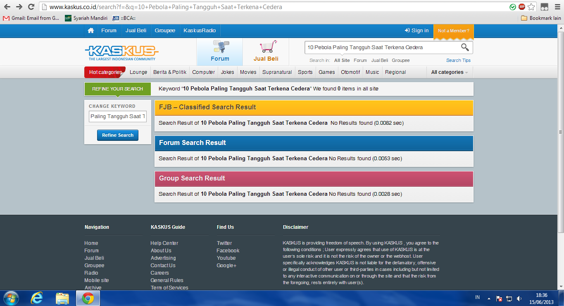Viewport: 564px width, 306px height.
Task: Open Groupee in top navigation
Action: pos(165,31)
